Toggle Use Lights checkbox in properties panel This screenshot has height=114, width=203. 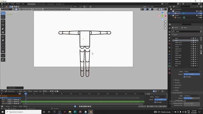point(184,77)
